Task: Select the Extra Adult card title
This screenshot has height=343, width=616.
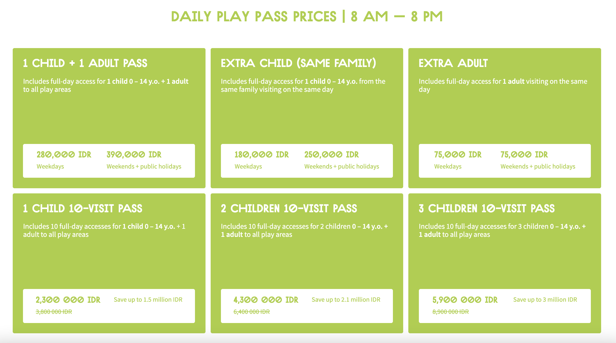Action: click(453, 63)
